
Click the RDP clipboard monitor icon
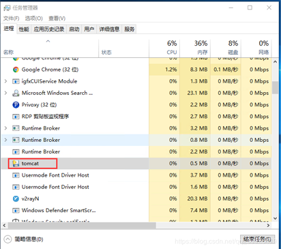16,117
